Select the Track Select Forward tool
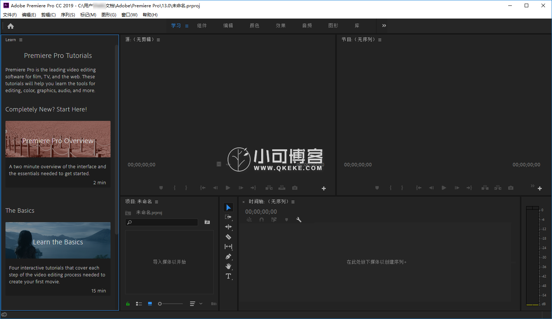The image size is (552, 319). 228,217
